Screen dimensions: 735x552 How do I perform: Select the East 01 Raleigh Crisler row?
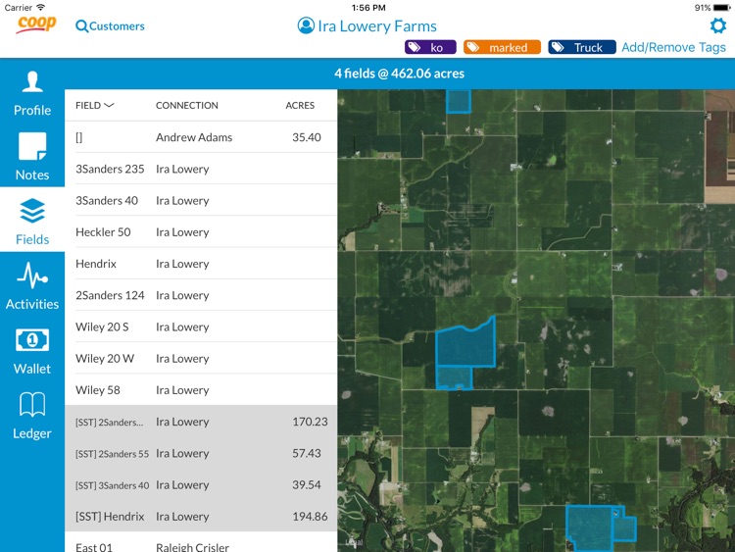[x=201, y=543]
